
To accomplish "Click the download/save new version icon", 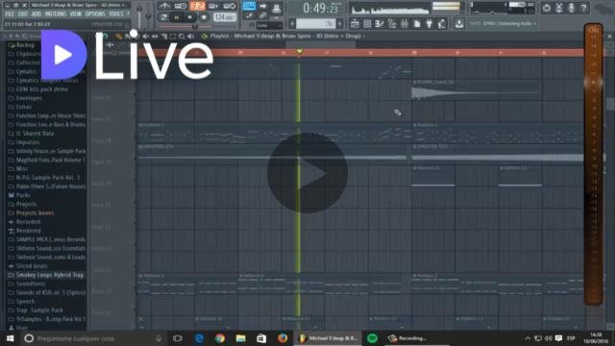I will 458,24.
